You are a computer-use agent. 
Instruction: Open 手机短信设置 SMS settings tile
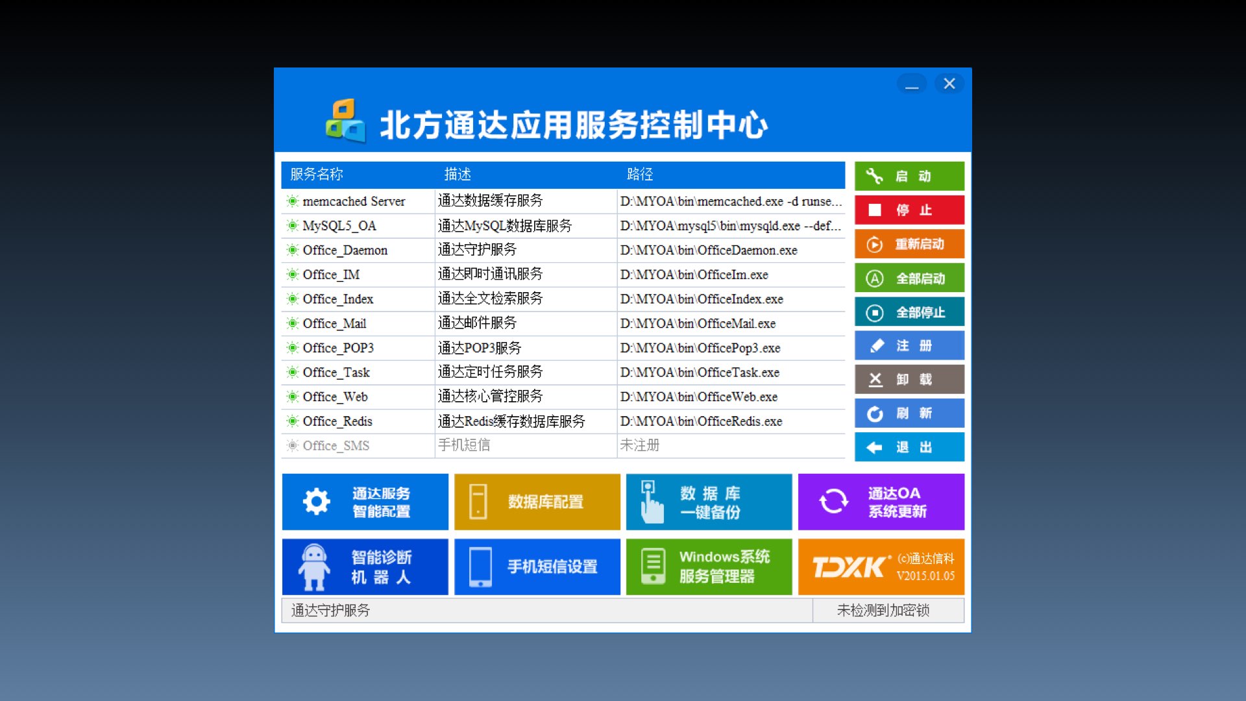point(537,567)
